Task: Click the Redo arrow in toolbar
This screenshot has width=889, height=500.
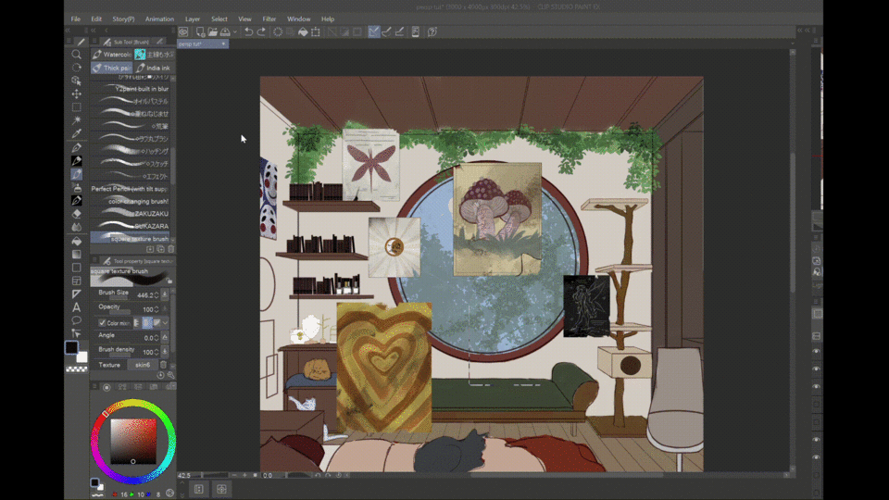Action: coord(261,32)
